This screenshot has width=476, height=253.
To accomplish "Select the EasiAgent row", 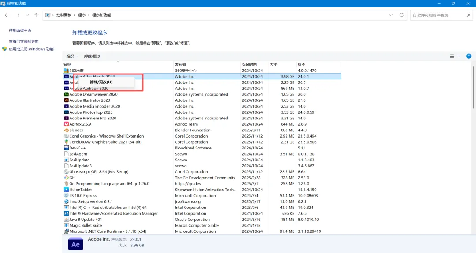I will pyautogui.click(x=202, y=154).
